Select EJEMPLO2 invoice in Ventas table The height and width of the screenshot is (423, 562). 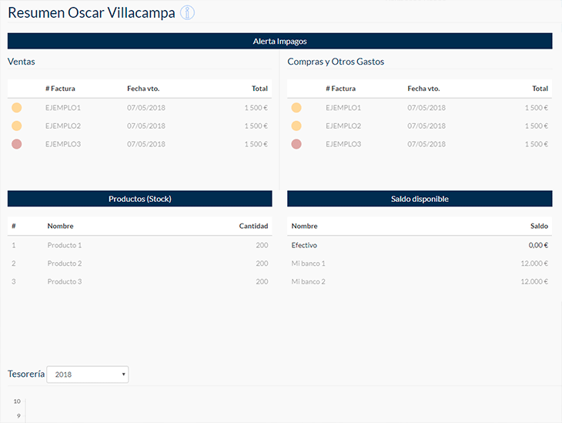tap(63, 126)
